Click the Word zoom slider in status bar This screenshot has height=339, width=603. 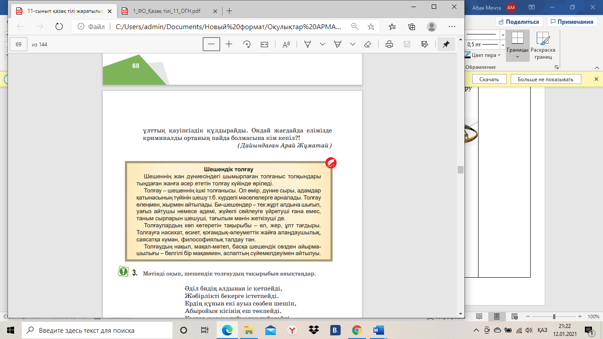click(554, 316)
